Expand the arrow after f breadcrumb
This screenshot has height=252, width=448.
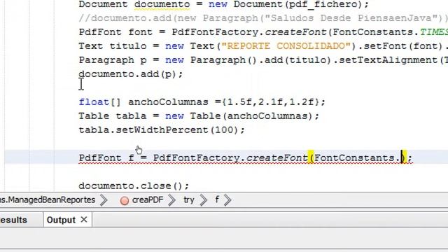(227, 200)
